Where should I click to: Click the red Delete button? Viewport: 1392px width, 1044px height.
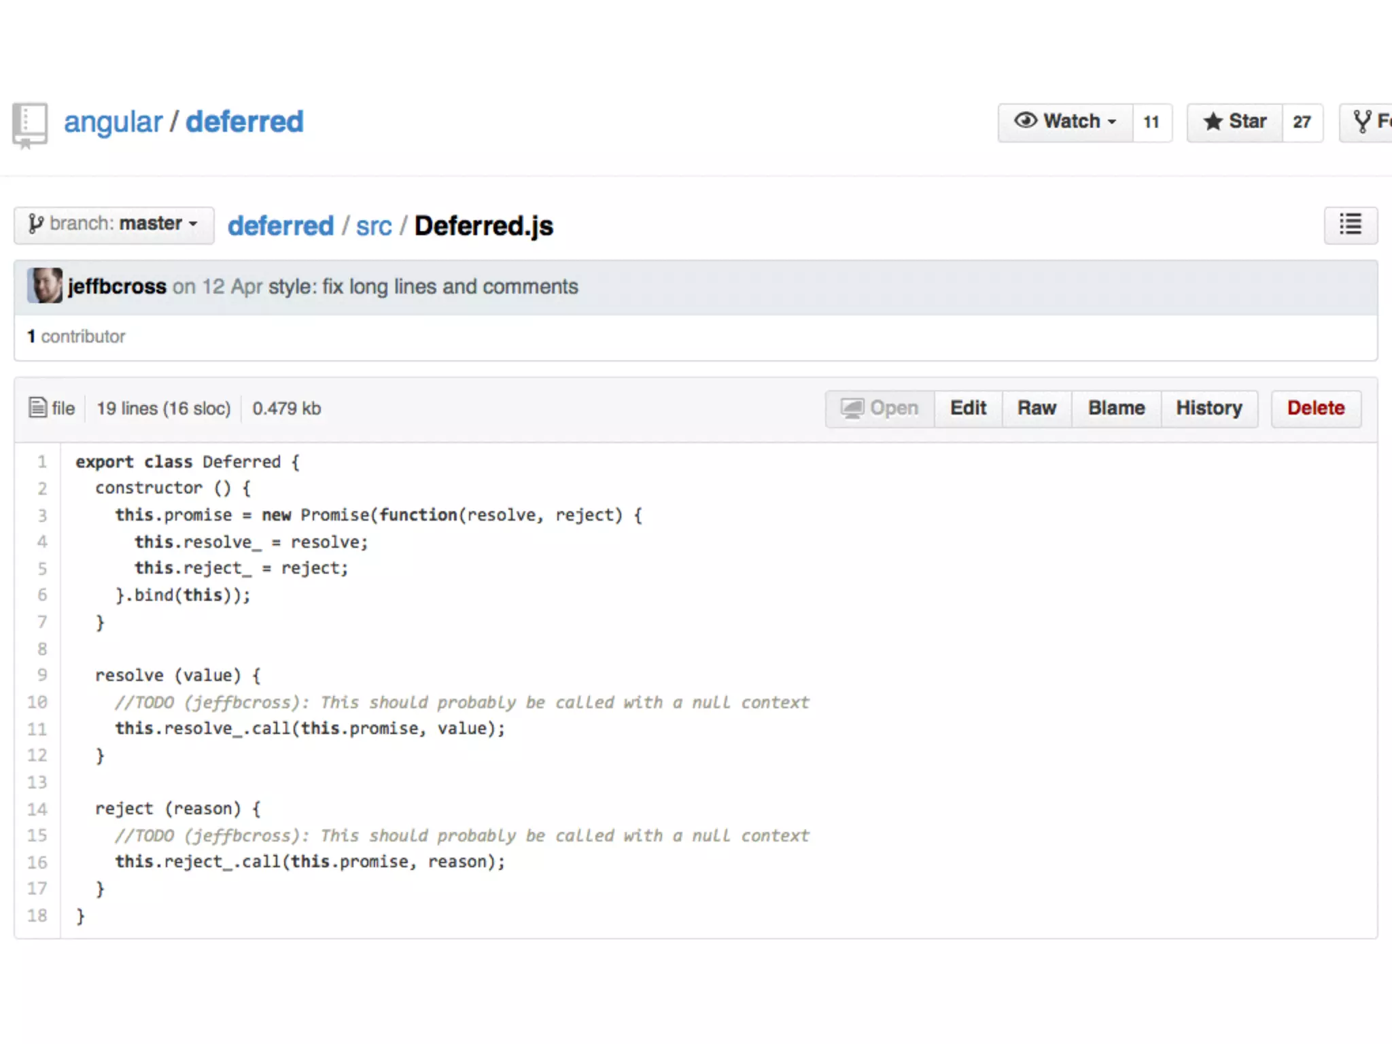(1315, 408)
